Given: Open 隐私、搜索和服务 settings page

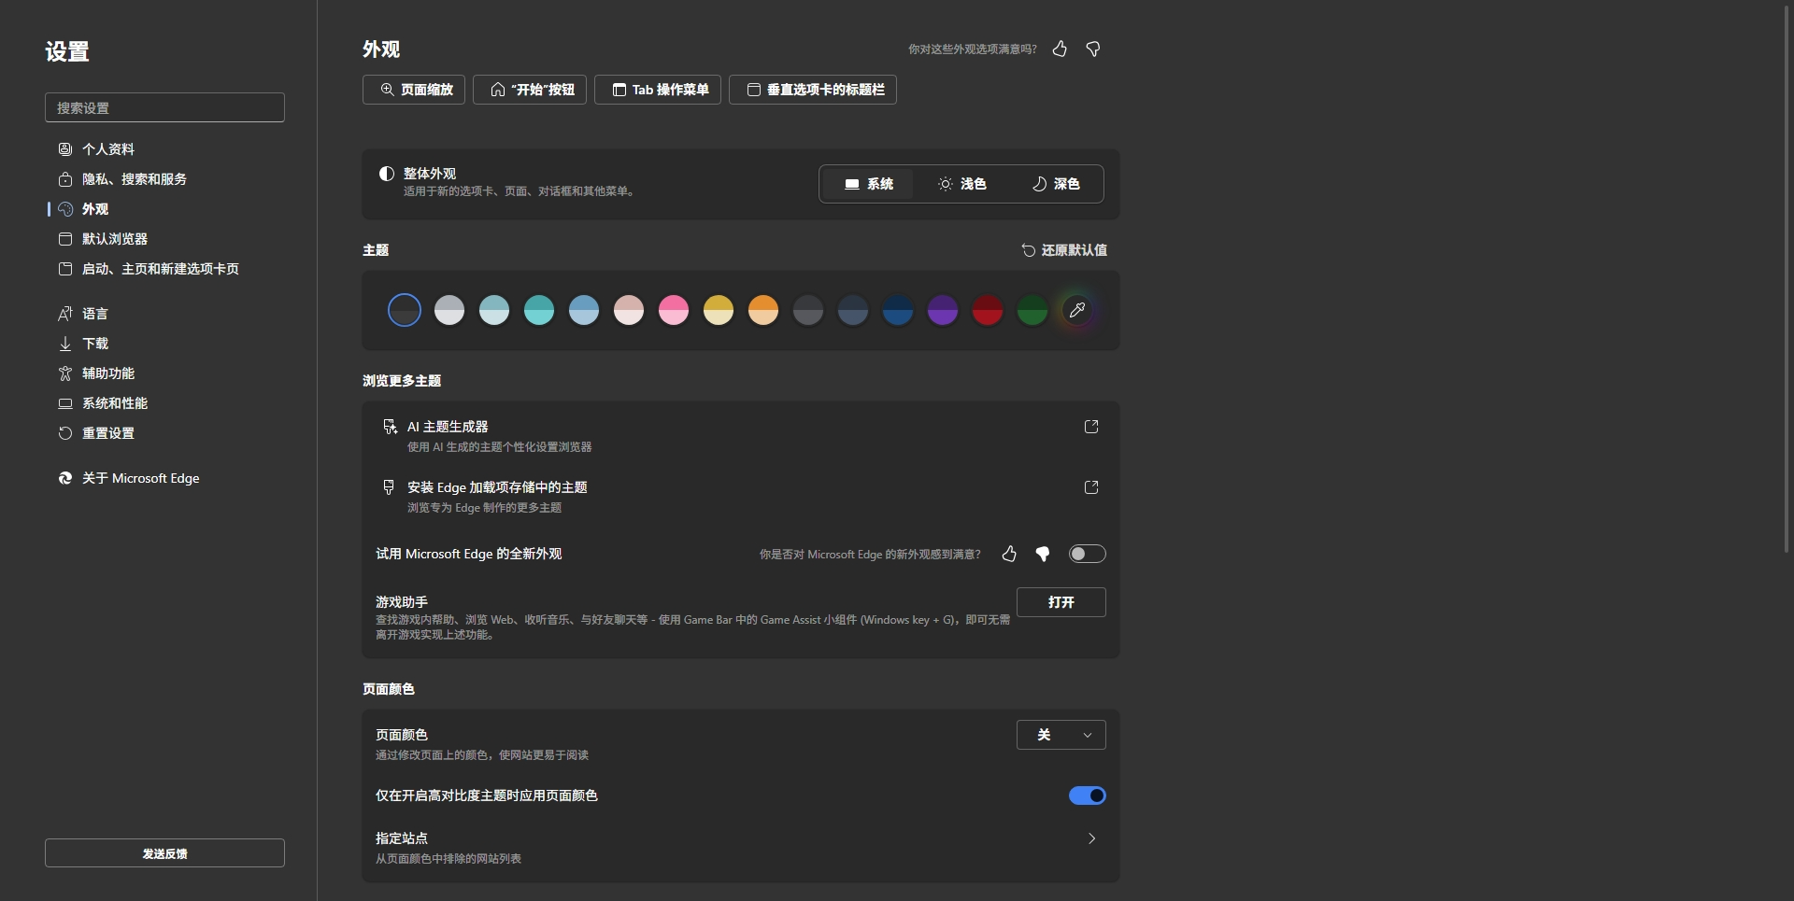Looking at the screenshot, I should coord(135,179).
